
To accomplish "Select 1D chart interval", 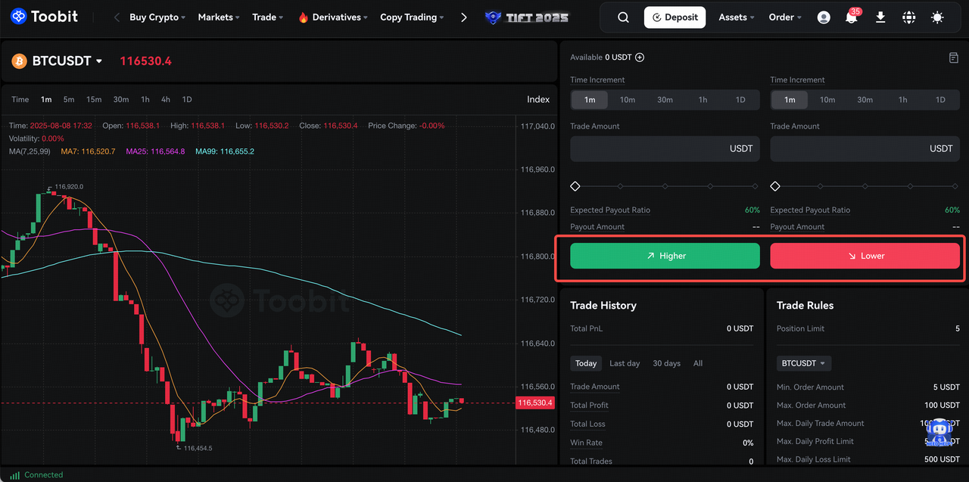I will (x=187, y=99).
